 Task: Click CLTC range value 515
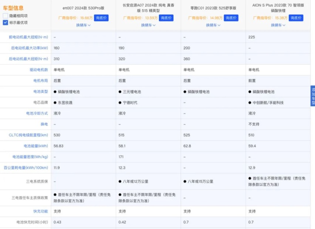coord(121,135)
